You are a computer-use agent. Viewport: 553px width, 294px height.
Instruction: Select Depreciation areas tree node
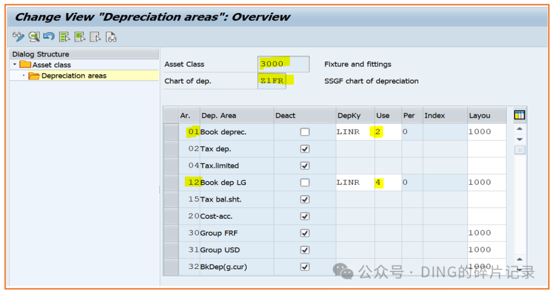pyautogui.click(x=74, y=75)
